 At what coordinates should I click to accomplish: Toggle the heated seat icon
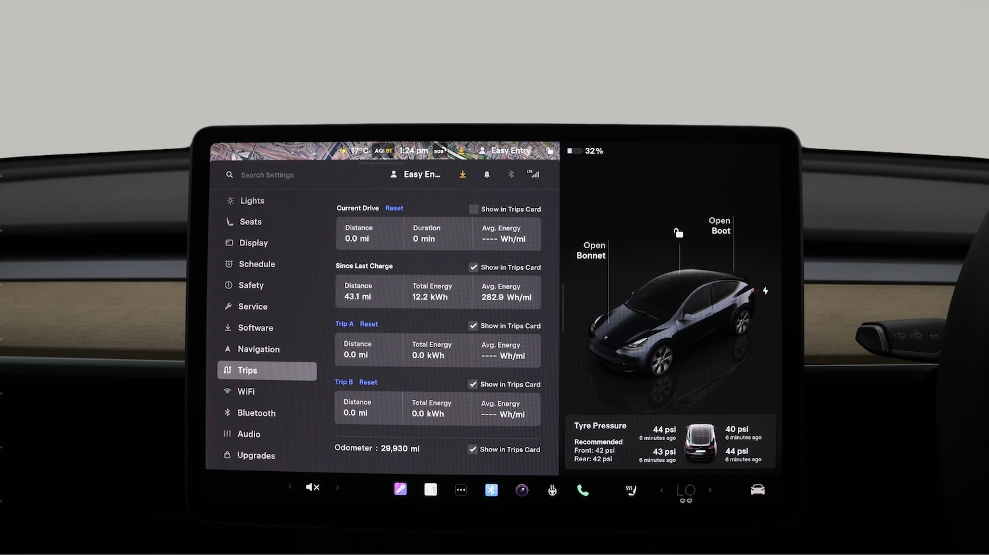[x=630, y=490]
